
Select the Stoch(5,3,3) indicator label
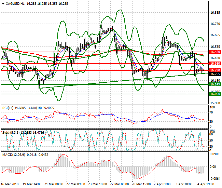click(x=10, y=131)
